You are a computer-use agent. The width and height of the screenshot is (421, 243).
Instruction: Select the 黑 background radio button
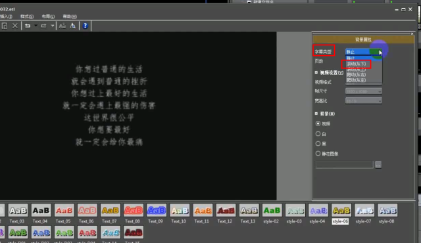pyautogui.click(x=318, y=143)
